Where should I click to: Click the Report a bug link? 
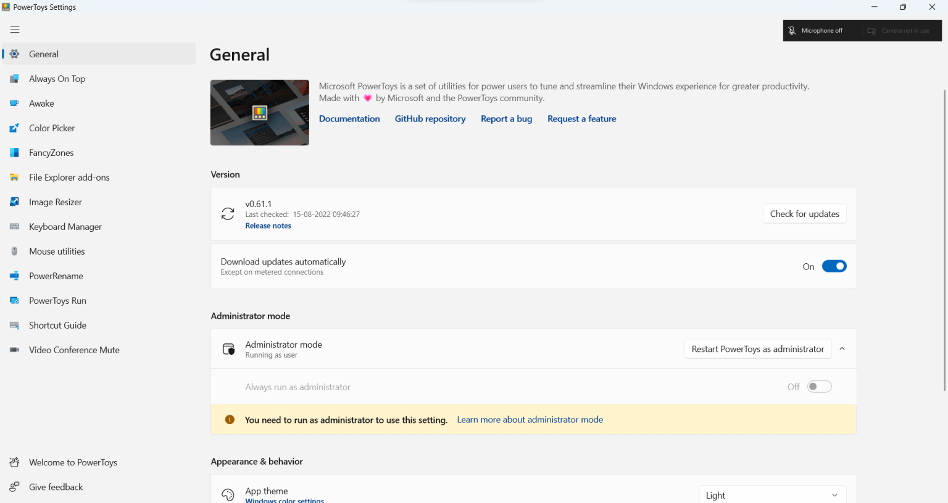[x=506, y=119]
